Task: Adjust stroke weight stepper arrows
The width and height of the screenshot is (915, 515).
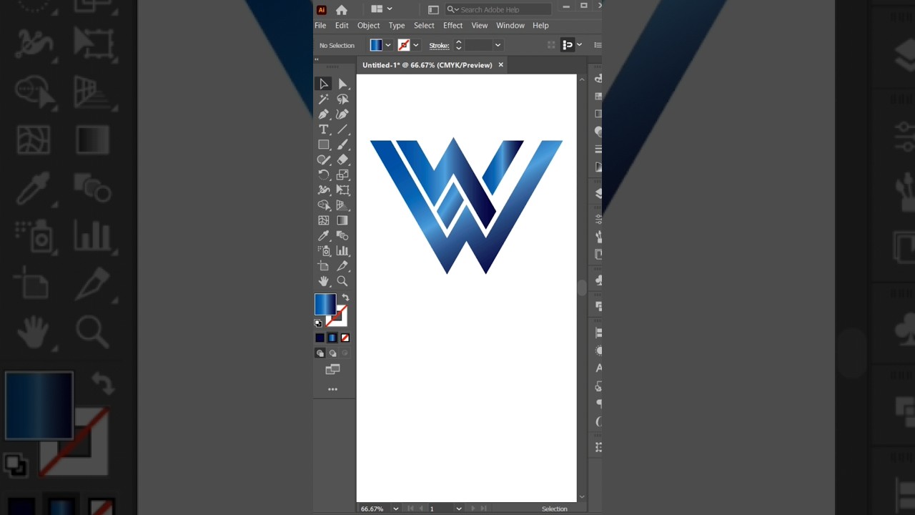Action: (x=458, y=45)
